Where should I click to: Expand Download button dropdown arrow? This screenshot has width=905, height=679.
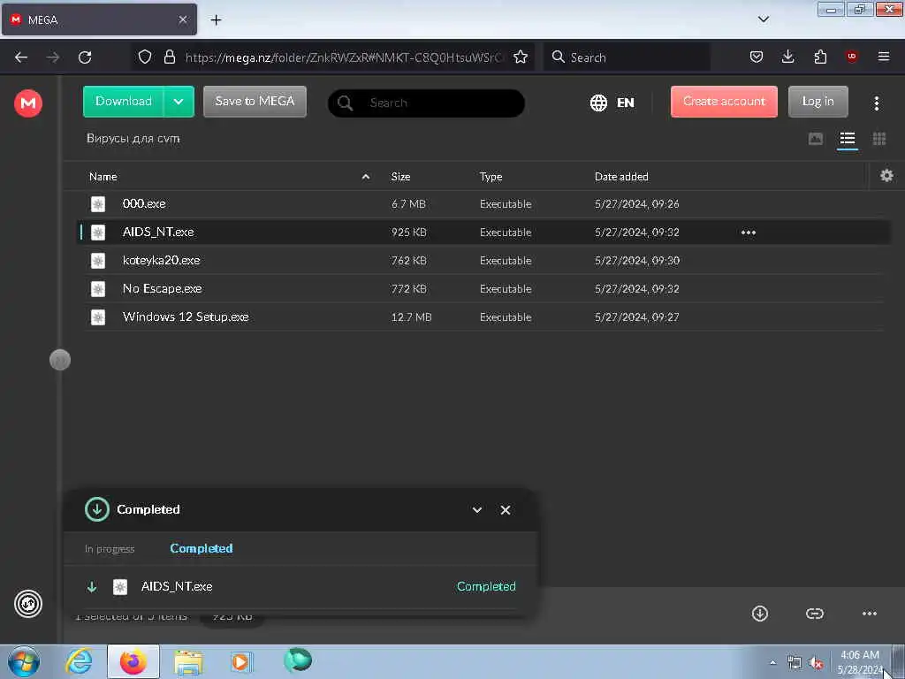pyautogui.click(x=179, y=102)
